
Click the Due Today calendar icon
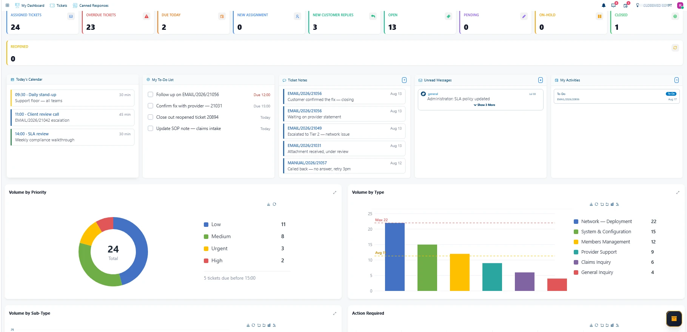(222, 16)
